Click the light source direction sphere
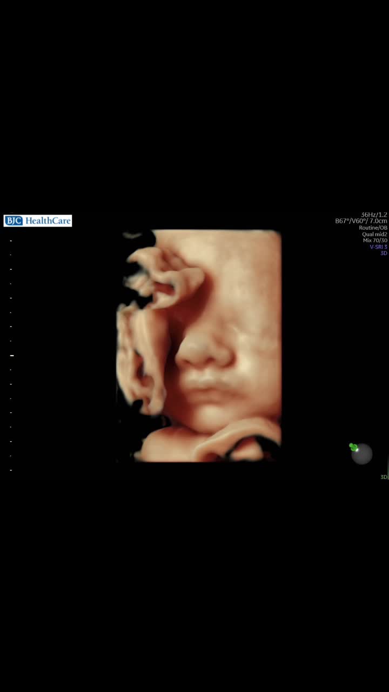The width and height of the screenshot is (389, 692). [361, 454]
